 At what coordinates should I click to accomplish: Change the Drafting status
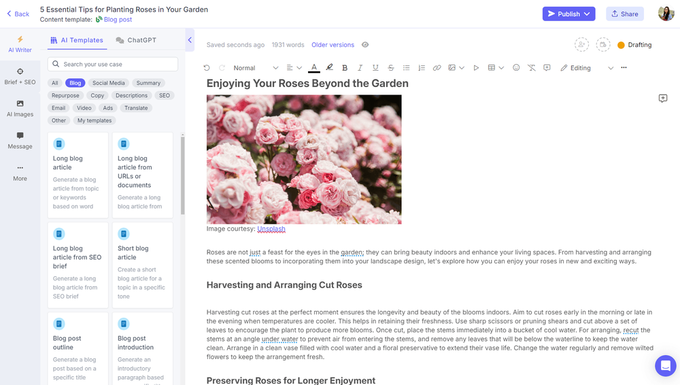tap(634, 45)
